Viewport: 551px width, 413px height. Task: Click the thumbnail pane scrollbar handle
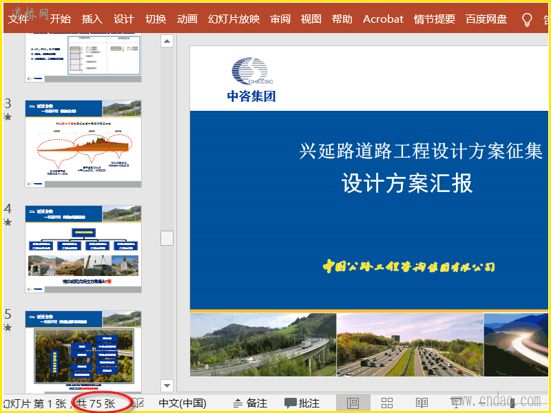tap(167, 238)
